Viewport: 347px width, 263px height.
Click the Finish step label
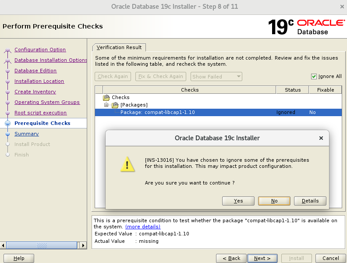coord(21,155)
